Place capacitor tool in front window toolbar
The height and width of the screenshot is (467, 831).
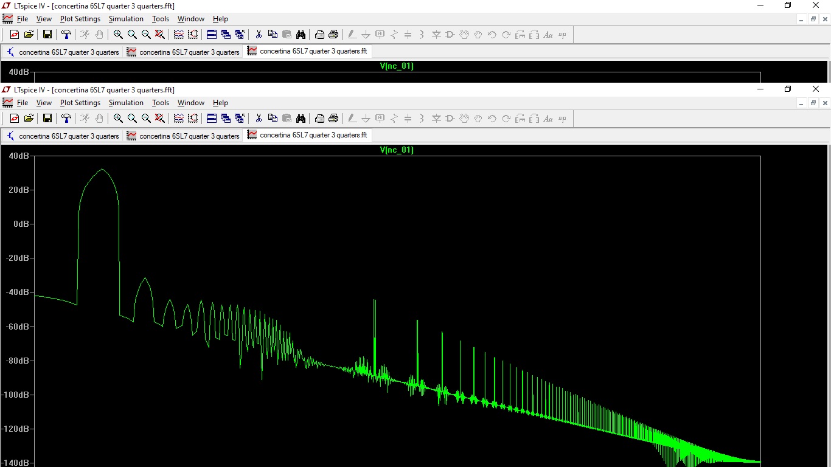[x=408, y=119]
